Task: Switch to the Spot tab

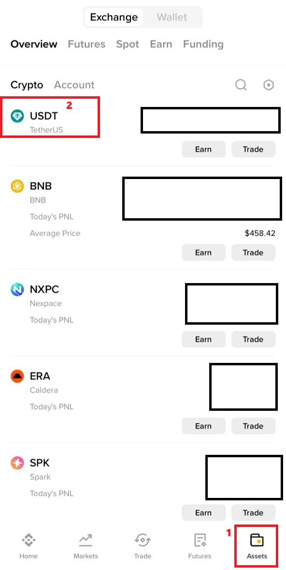Action: [x=128, y=45]
